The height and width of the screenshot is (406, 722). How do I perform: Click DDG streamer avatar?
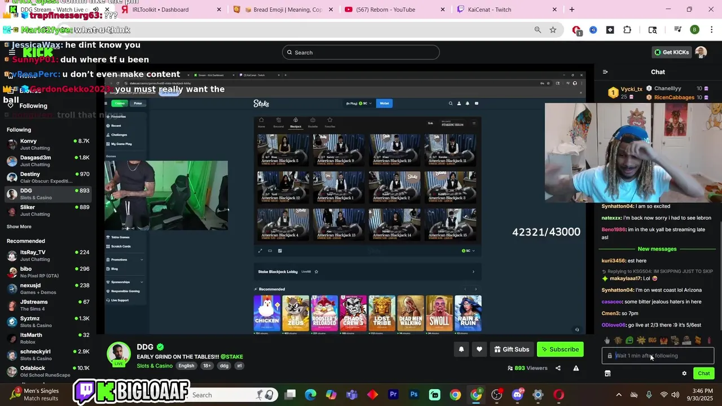(x=119, y=354)
